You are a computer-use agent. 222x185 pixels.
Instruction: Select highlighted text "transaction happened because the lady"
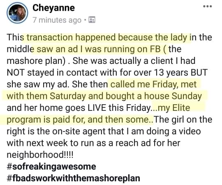(107, 37)
